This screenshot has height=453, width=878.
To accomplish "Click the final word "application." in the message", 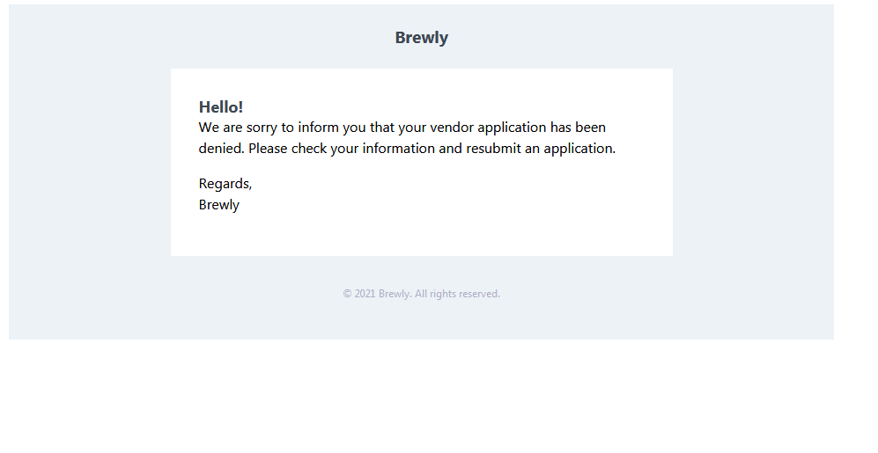I will pyautogui.click(x=579, y=149).
